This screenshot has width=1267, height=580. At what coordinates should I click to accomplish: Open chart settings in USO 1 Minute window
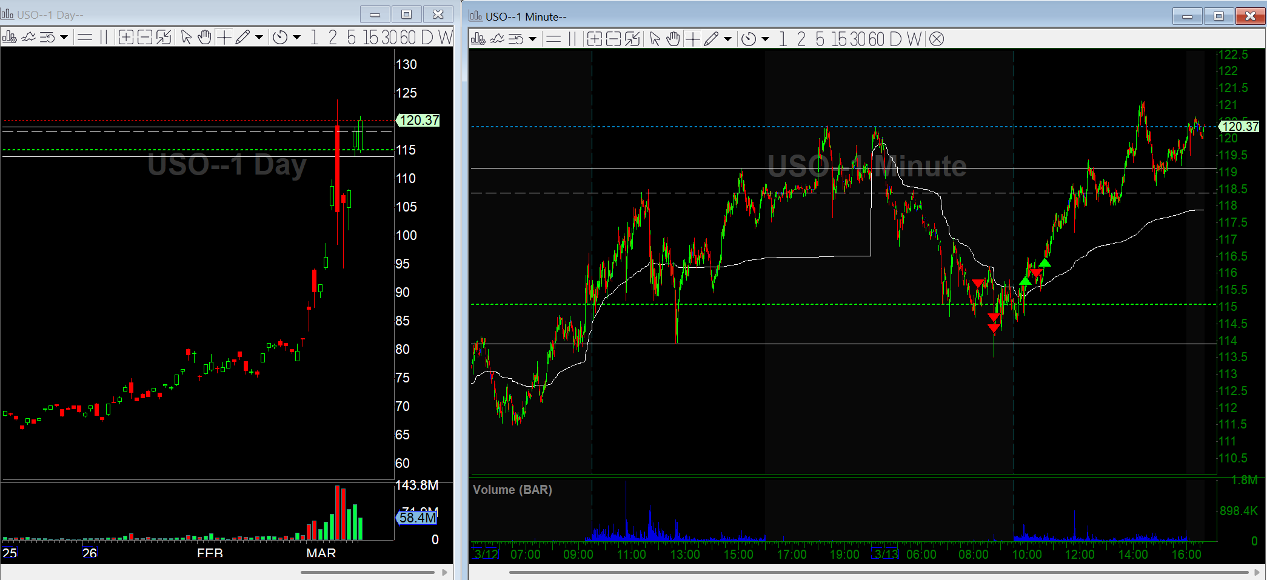478,39
